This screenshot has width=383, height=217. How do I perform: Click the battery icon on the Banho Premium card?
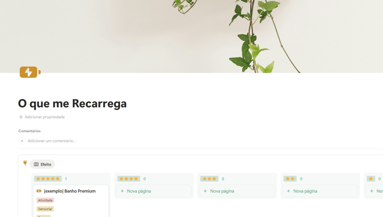click(x=39, y=191)
